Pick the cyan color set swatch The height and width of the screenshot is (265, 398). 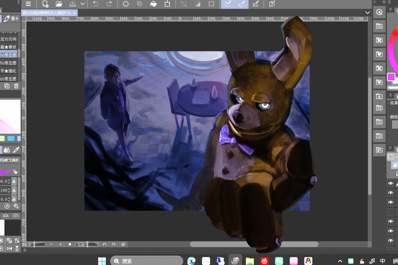(11, 138)
